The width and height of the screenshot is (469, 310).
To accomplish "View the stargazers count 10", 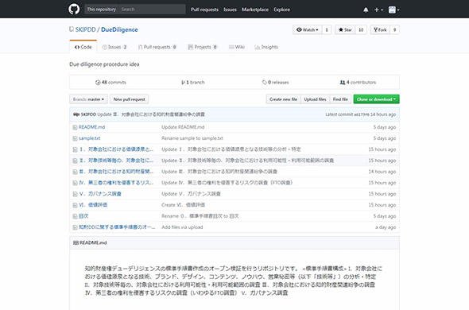I will 361,29.
